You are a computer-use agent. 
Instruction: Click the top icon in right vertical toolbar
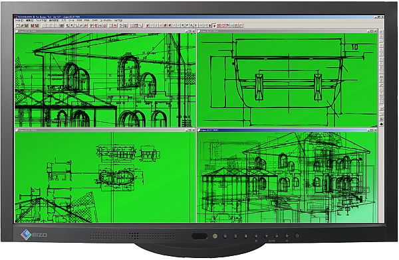381,32
